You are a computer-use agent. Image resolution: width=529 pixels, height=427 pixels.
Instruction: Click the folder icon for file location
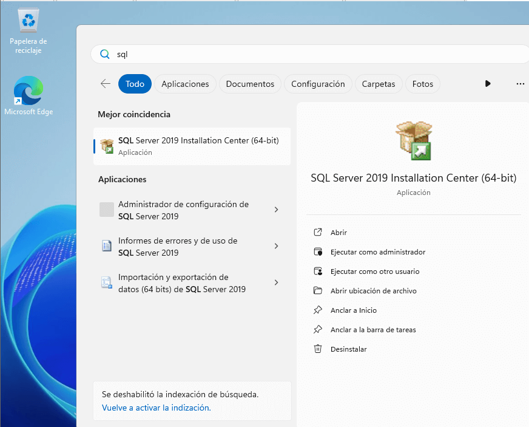point(318,290)
